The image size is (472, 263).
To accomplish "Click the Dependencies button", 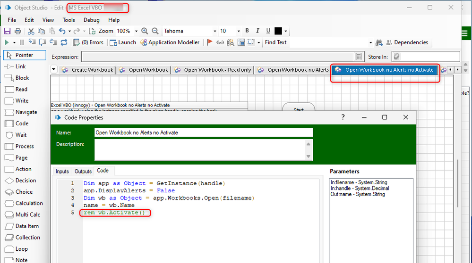I will (x=406, y=42).
